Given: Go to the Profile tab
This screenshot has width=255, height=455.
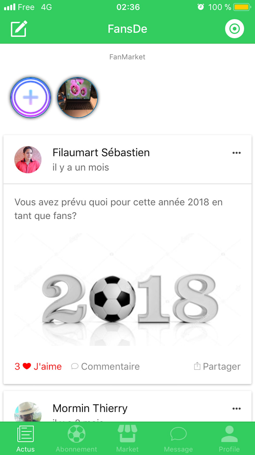Looking at the screenshot, I should (x=229, y=439).
